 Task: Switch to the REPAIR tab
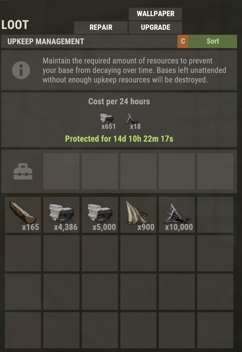click(x=101, y=27)
